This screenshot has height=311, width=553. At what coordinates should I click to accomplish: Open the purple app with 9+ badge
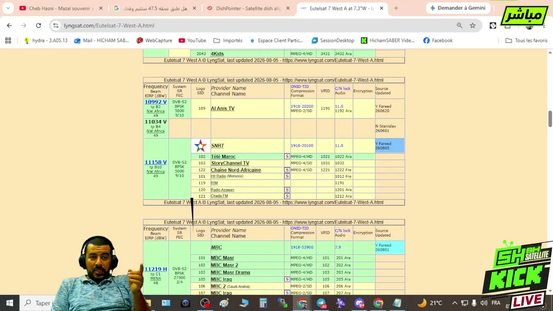pos(359,303)
